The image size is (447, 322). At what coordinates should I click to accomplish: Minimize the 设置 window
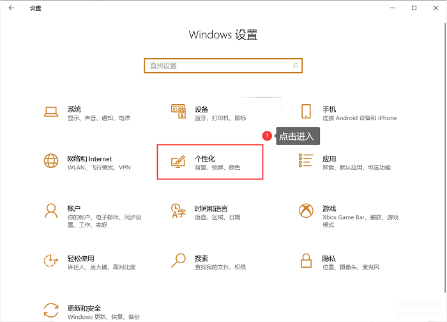pyautogui.click(x=393, y=8)
